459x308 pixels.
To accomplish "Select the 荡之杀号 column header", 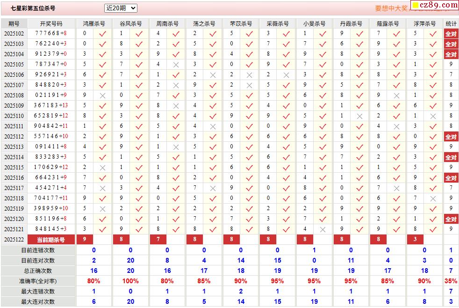I will tap(204, 24).
